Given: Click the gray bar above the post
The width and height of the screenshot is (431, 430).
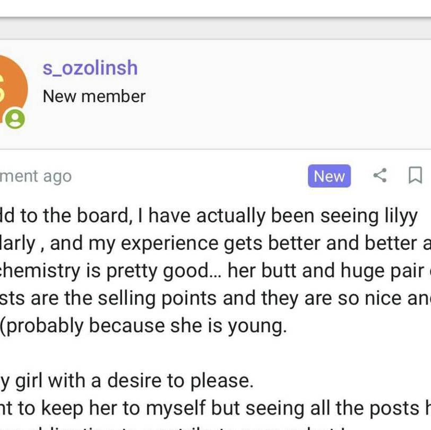Looking at the screenshot, I should (212, 29).
